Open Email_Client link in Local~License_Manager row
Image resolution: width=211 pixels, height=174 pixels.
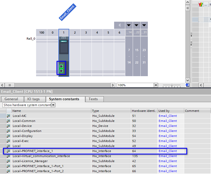168,161
